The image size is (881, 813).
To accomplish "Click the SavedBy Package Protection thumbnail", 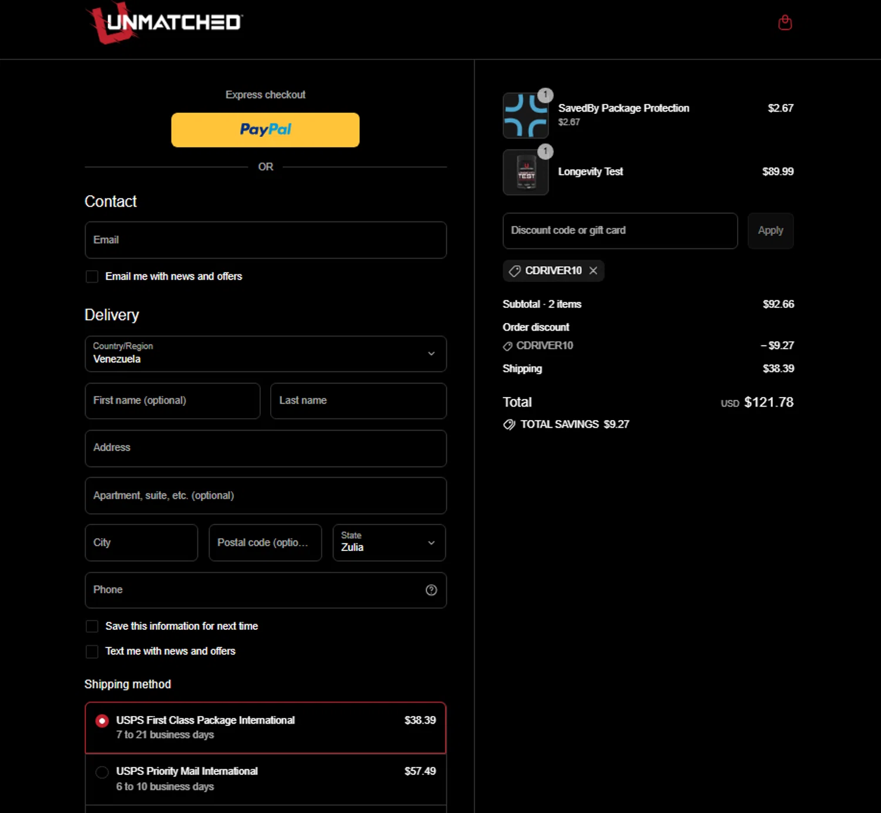I will point(526,115).
